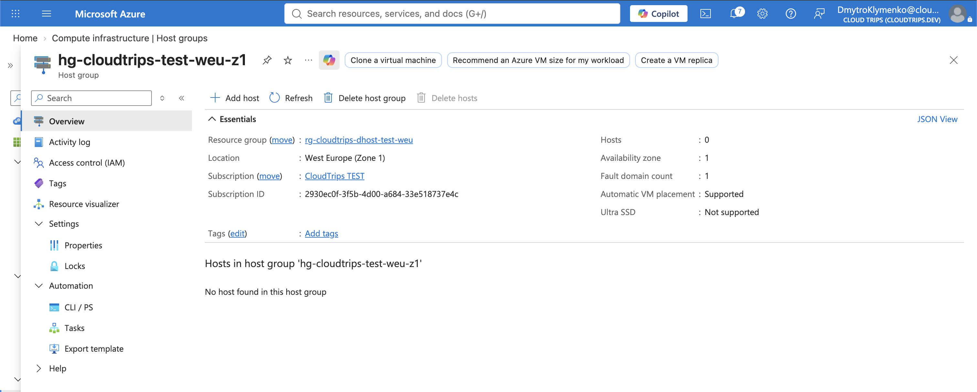Open the more options ellipsis

(x=308, y=60)
